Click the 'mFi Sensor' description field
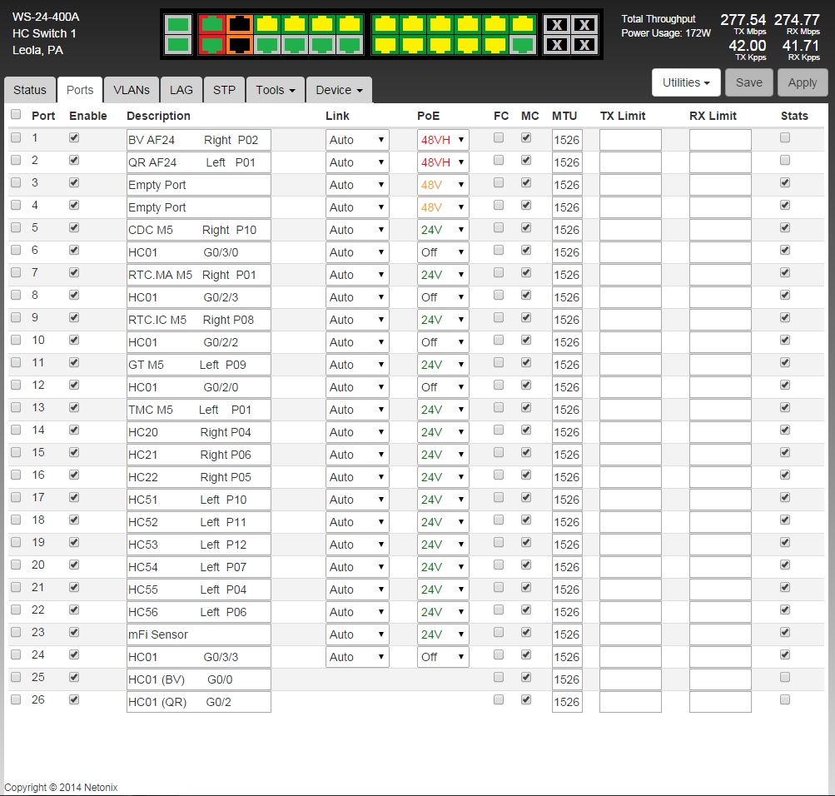 pyautogui.click(x=199, y=634)
